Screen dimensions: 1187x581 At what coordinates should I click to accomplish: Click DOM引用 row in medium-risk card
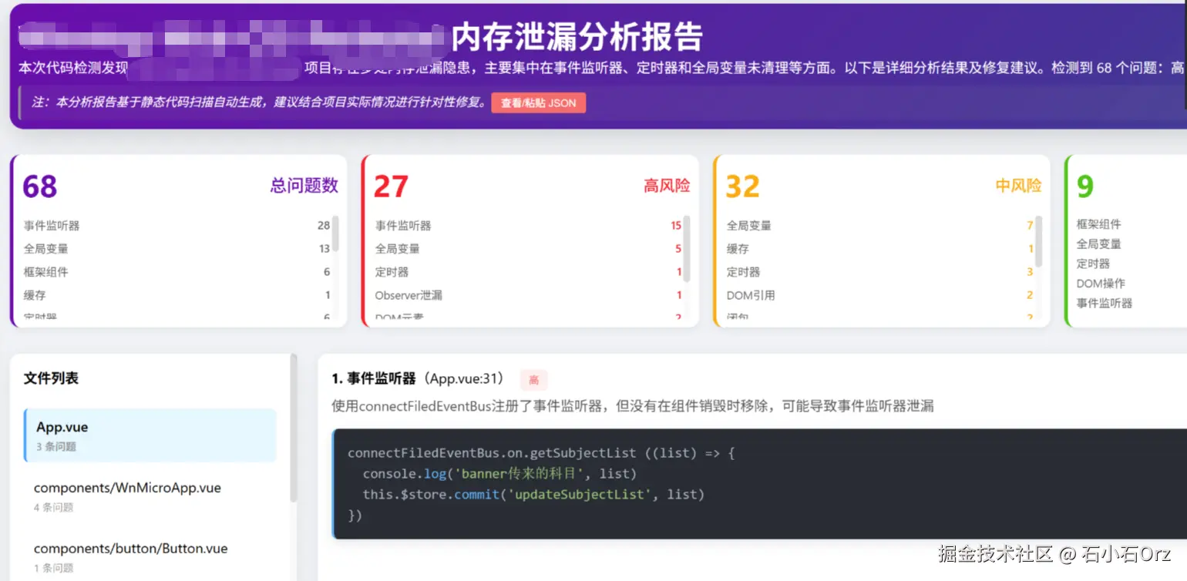pos(879,295)
